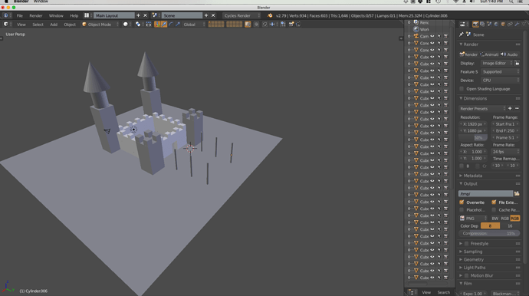Select the Render properties tab icon
Screen dimensions: 529x296
[475, 25]
